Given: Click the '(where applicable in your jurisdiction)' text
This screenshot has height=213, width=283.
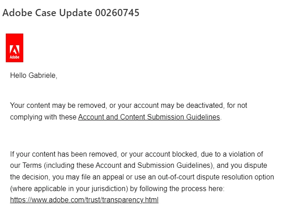Looking at the screenshot, I should 69,189.
